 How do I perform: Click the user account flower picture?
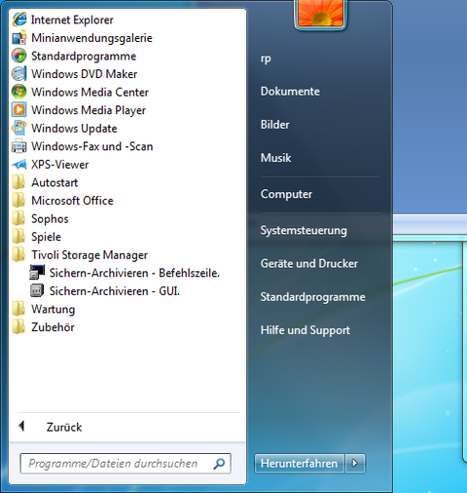(320, 14)
